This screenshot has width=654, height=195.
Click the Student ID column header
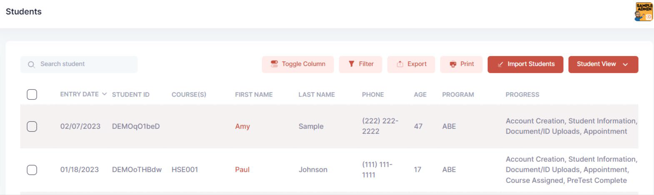[130, 94]
